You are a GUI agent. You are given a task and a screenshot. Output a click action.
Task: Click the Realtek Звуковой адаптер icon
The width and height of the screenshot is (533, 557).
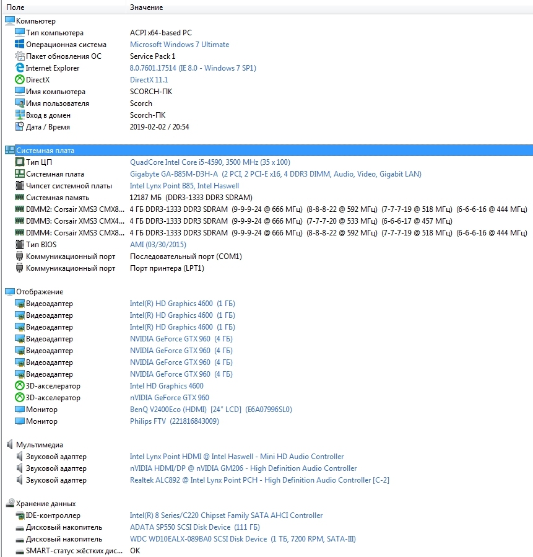click(20, 480)
